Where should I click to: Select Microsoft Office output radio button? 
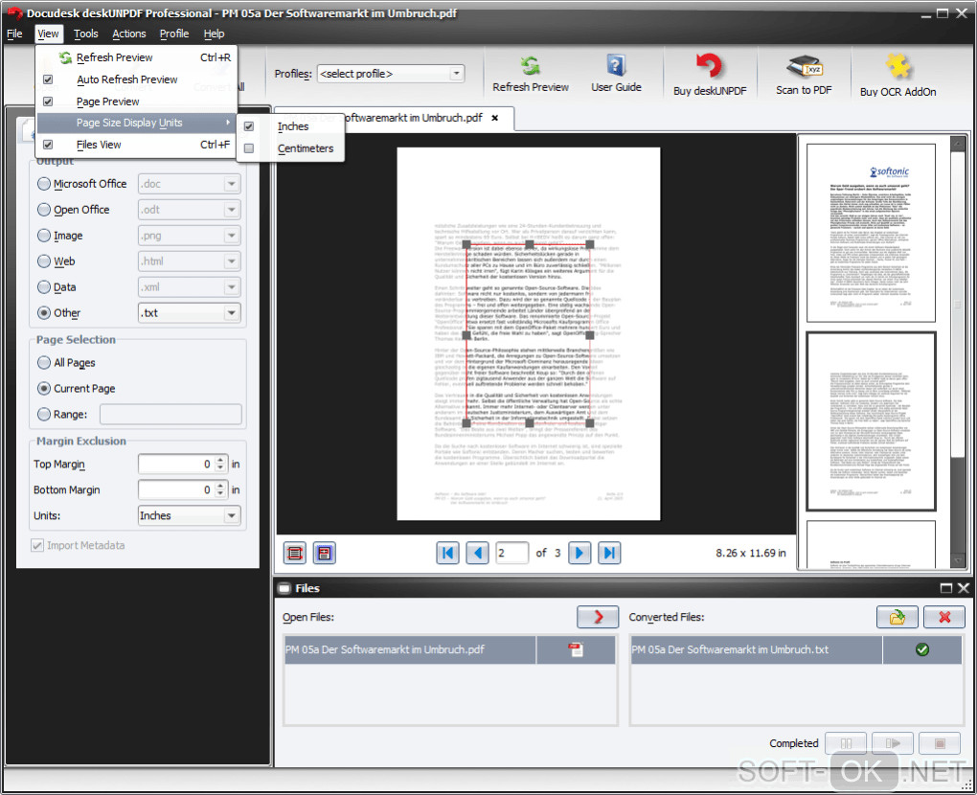click(44, 184)
